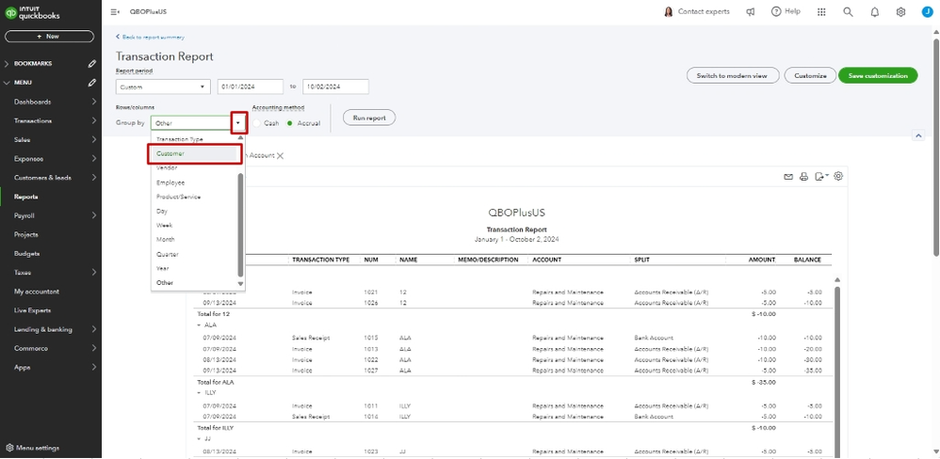Click the Menu settings gear icon
This screenshot has height=459, width=940.
pos(9,448)
